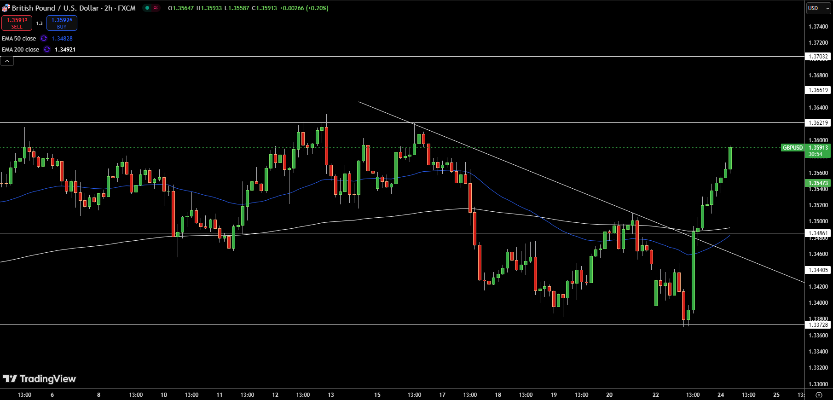Click the open price O1.35647
This screenshot has width=833, height=400.
click(x=181, y=8)
